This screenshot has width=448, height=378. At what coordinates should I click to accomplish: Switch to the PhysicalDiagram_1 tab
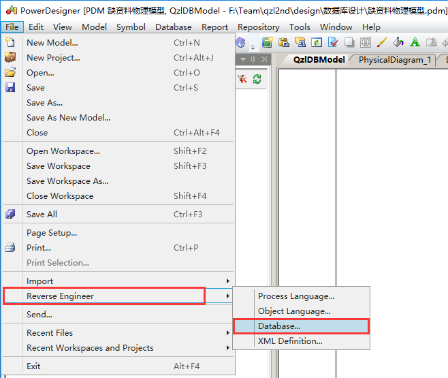pos(395,60)
